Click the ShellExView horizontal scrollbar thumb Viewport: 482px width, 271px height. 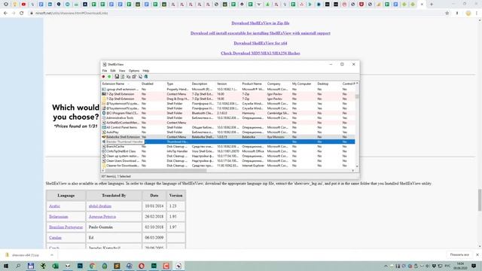pyautogui.click(x=156, y=171)
